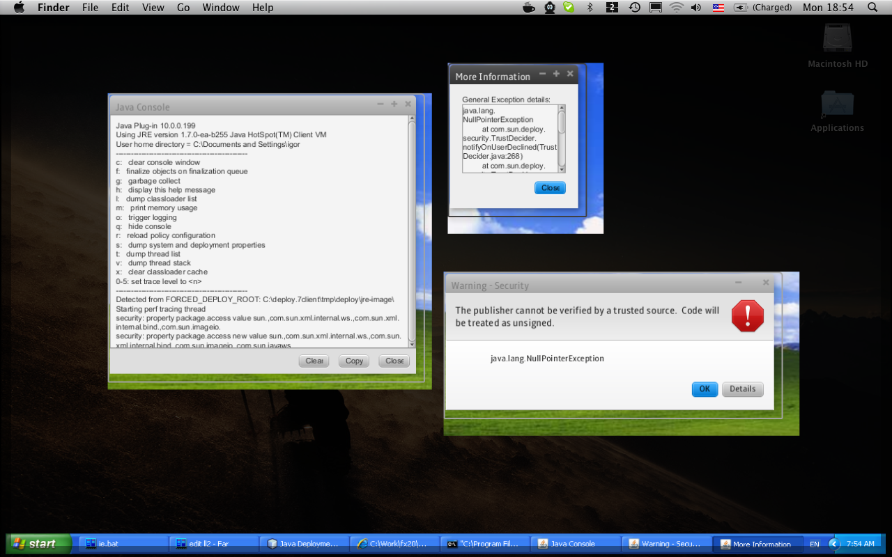
Task: Click the coffee cup menu bar icon
Action: click(529, 8)
